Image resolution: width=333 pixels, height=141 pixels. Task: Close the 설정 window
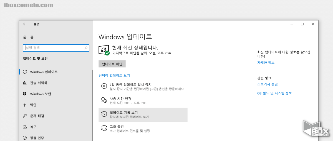pos(313,24)
